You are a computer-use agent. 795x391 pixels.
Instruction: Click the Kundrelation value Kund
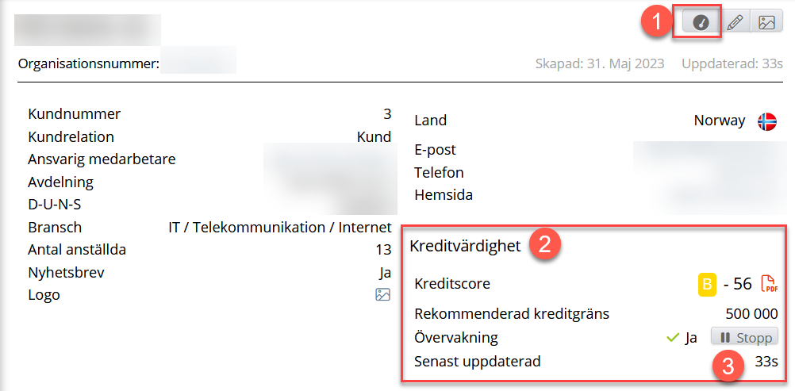click(x=374, y=136)
